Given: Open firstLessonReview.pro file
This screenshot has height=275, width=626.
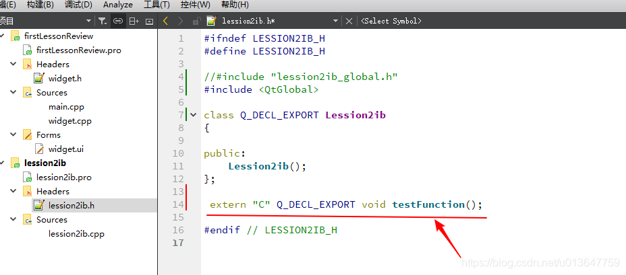Looking at the screenshot, I should coord(79,50).
